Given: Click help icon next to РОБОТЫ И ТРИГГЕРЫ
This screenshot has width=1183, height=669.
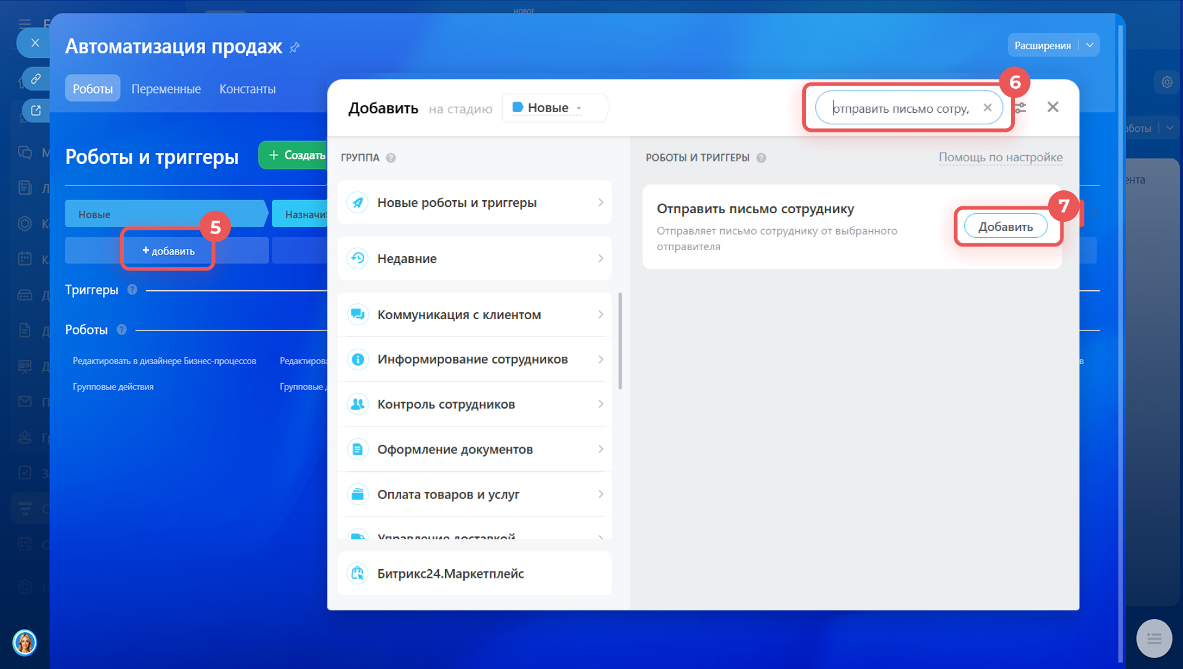Looking at the screenshot, I should (x=761, y=158).
